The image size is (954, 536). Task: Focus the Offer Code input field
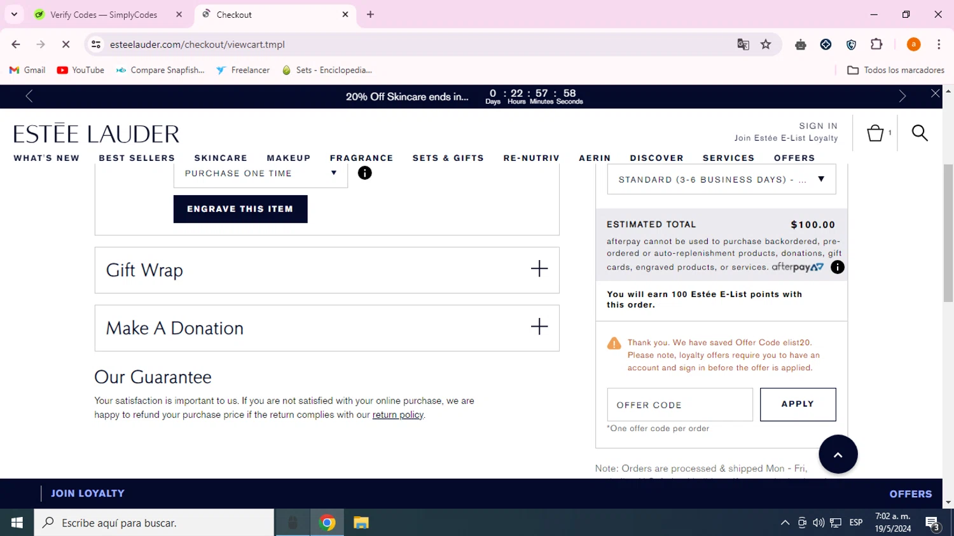(680, 404)
